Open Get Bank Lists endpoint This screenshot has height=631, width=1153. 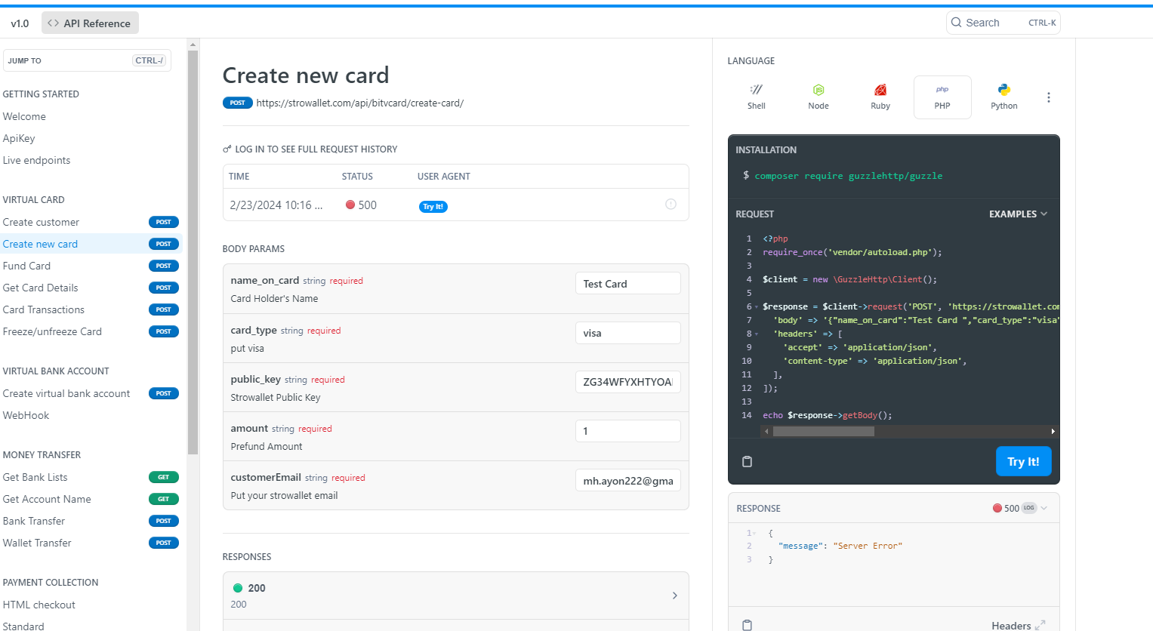coord(35,477)
